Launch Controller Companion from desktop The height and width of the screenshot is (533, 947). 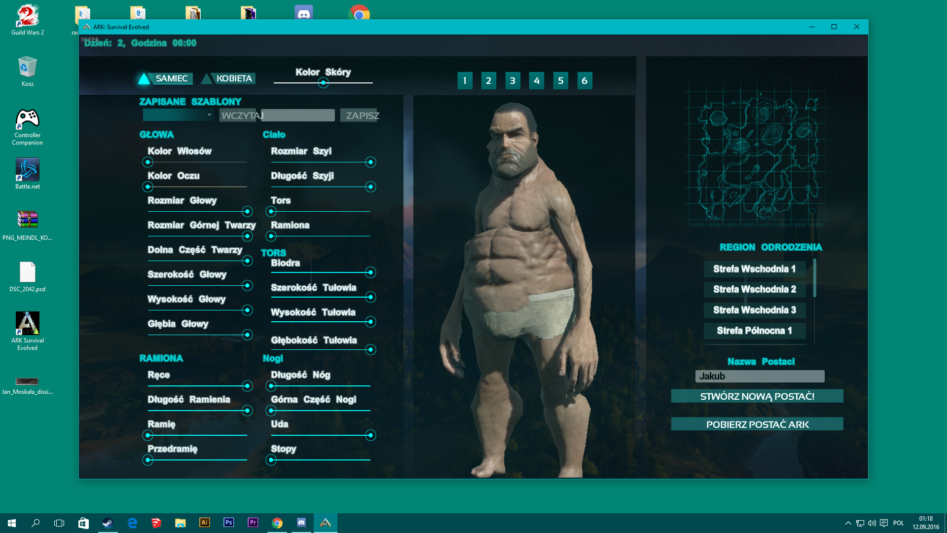click(x=28, y=127)
